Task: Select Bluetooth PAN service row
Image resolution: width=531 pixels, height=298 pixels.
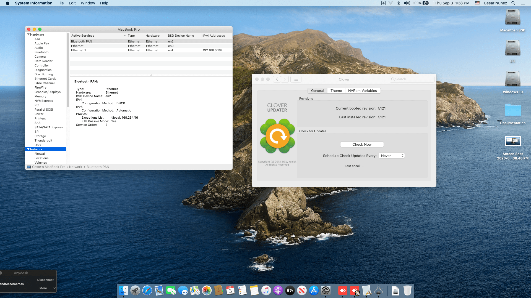Action: [151, 41]
